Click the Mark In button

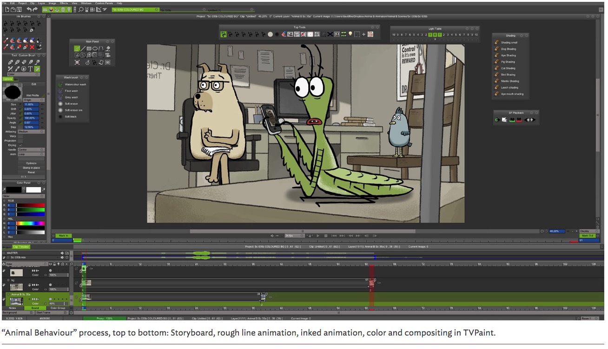(x=64, y=236)
